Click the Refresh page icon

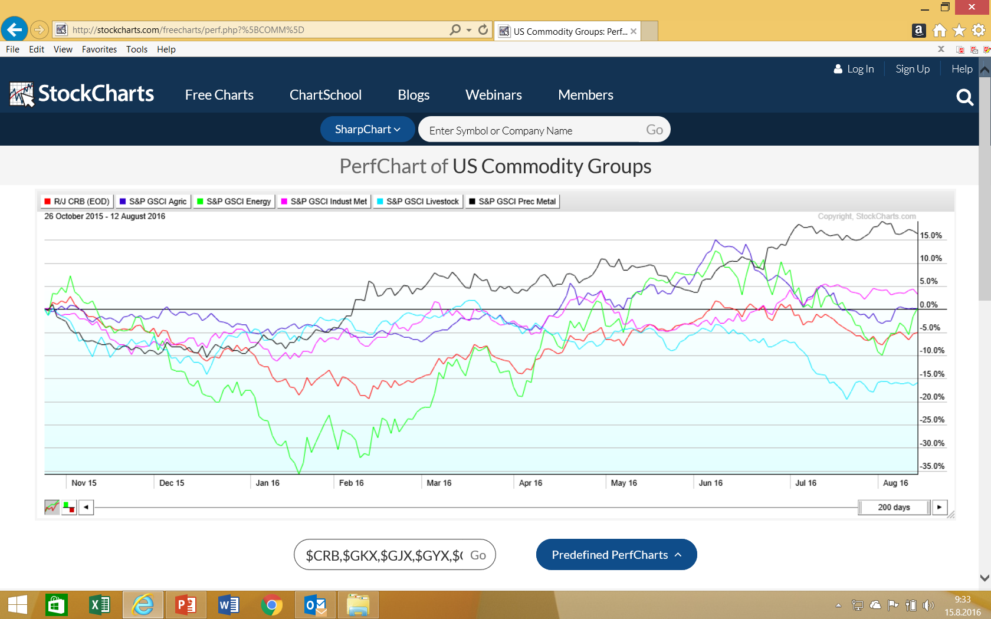click(x=483, y=29)
